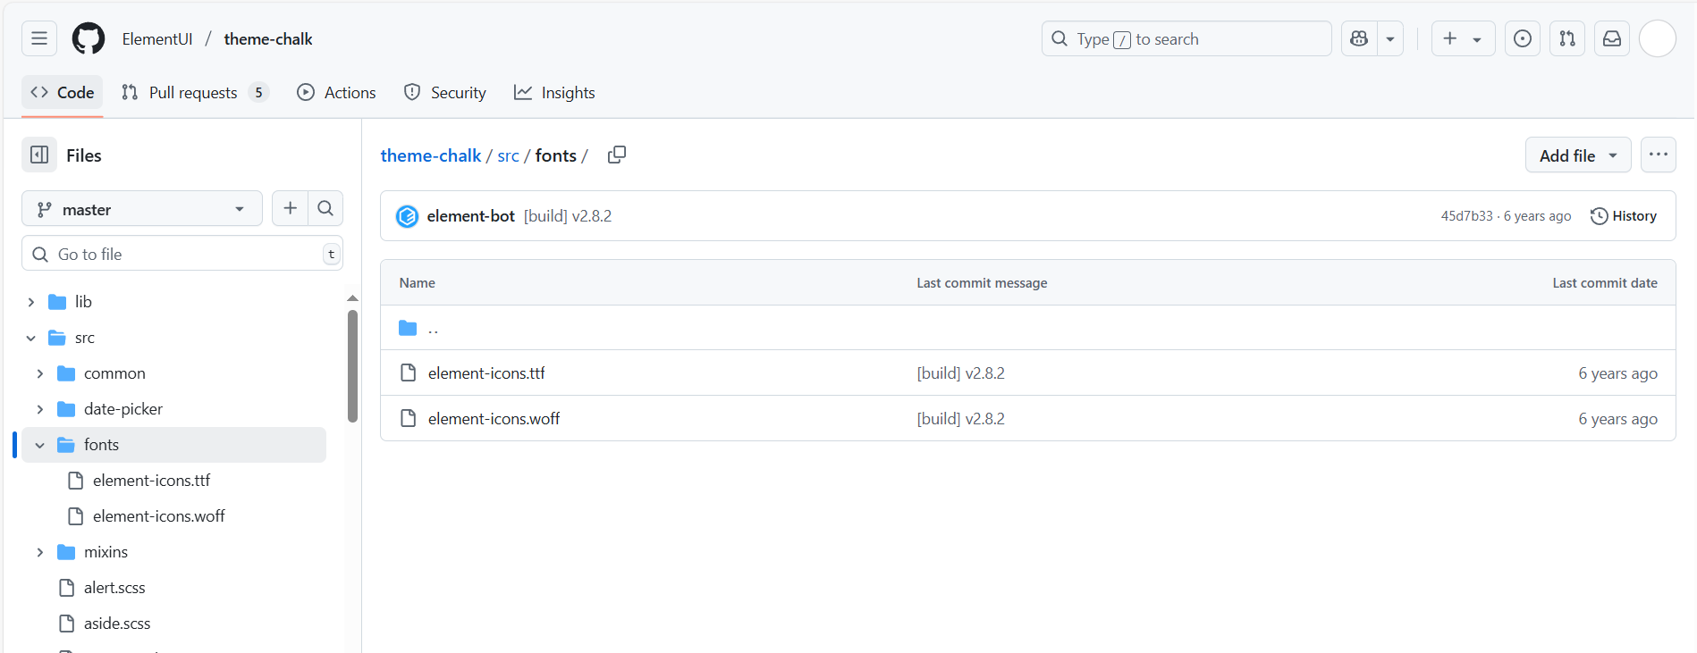Screen dimensions: 1697x653
Task: Expand the date-picker folder chevron
Action: 40,409
